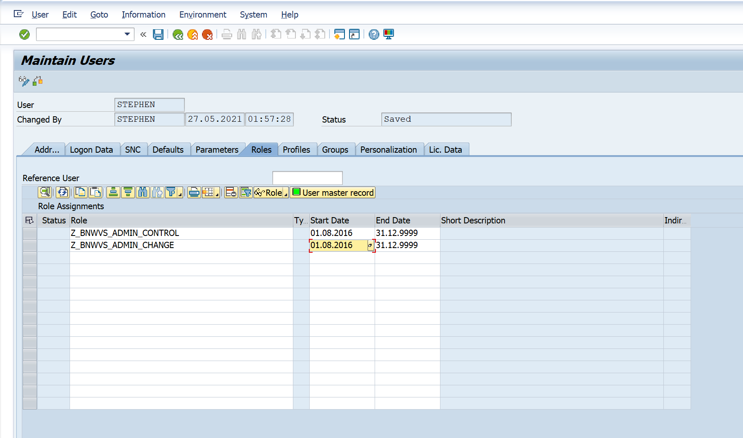Viewport: 743px width, 438px height.
Task: Click the Refresh icon in role toolbar
Action: click(63, 192)
